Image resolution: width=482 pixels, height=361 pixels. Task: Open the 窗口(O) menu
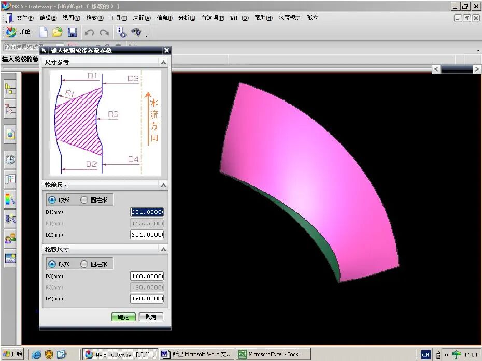239,18
